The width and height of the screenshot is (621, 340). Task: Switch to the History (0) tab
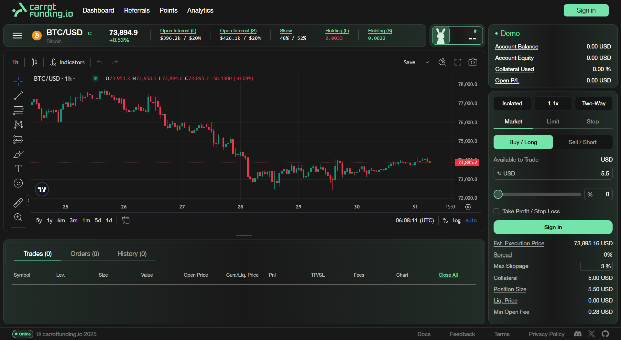[132, 254]
